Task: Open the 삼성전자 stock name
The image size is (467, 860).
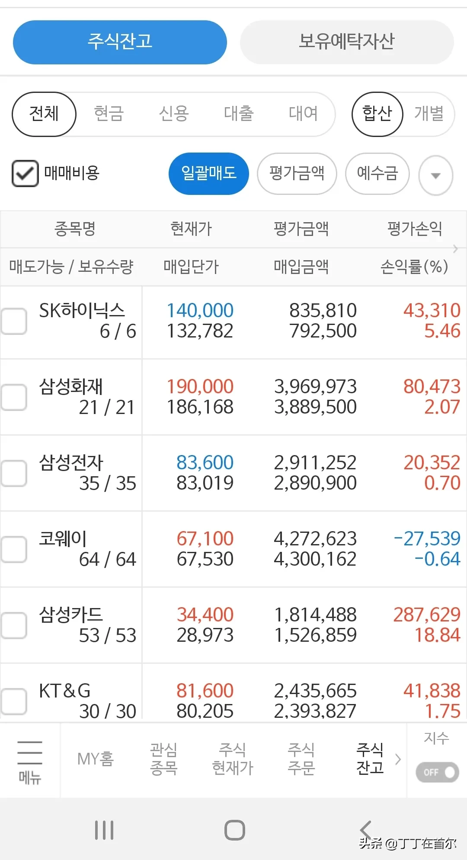Action: [71, 462]
